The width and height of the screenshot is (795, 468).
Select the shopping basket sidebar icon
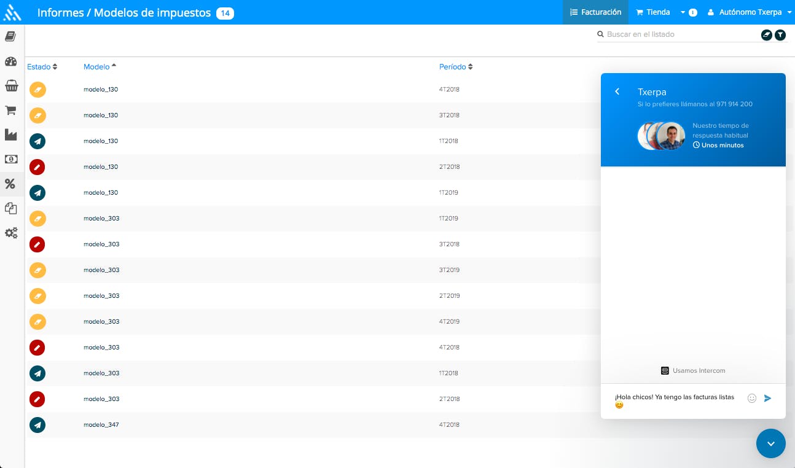(11, 86)
